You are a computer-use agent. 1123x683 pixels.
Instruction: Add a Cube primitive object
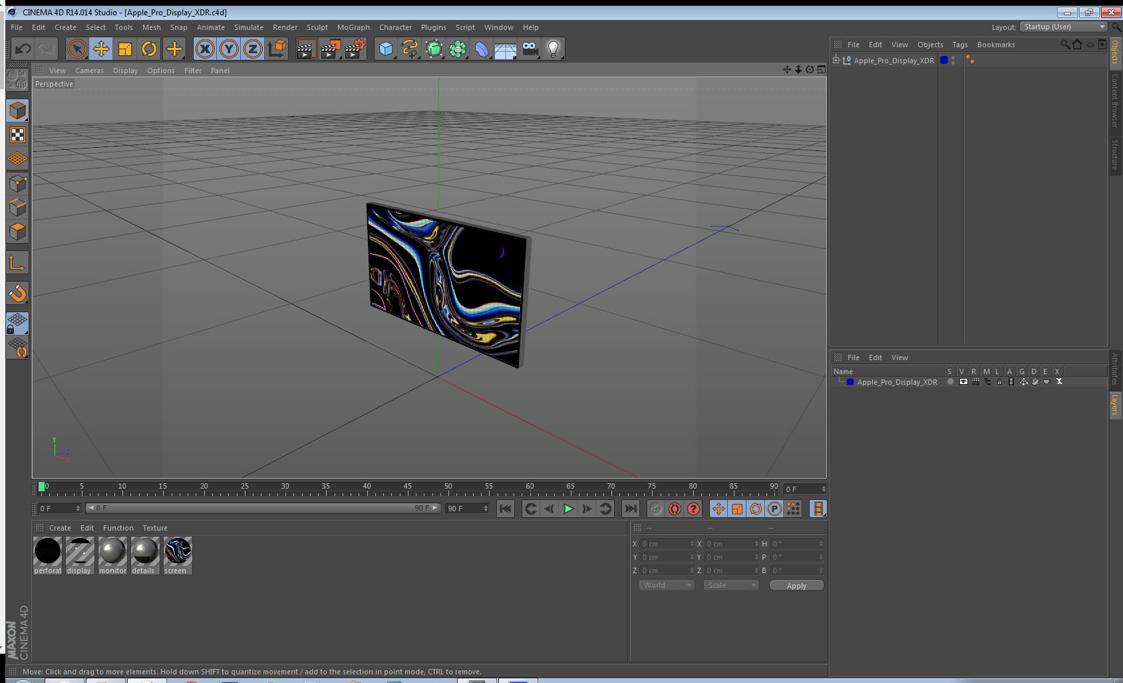(386, 49)
